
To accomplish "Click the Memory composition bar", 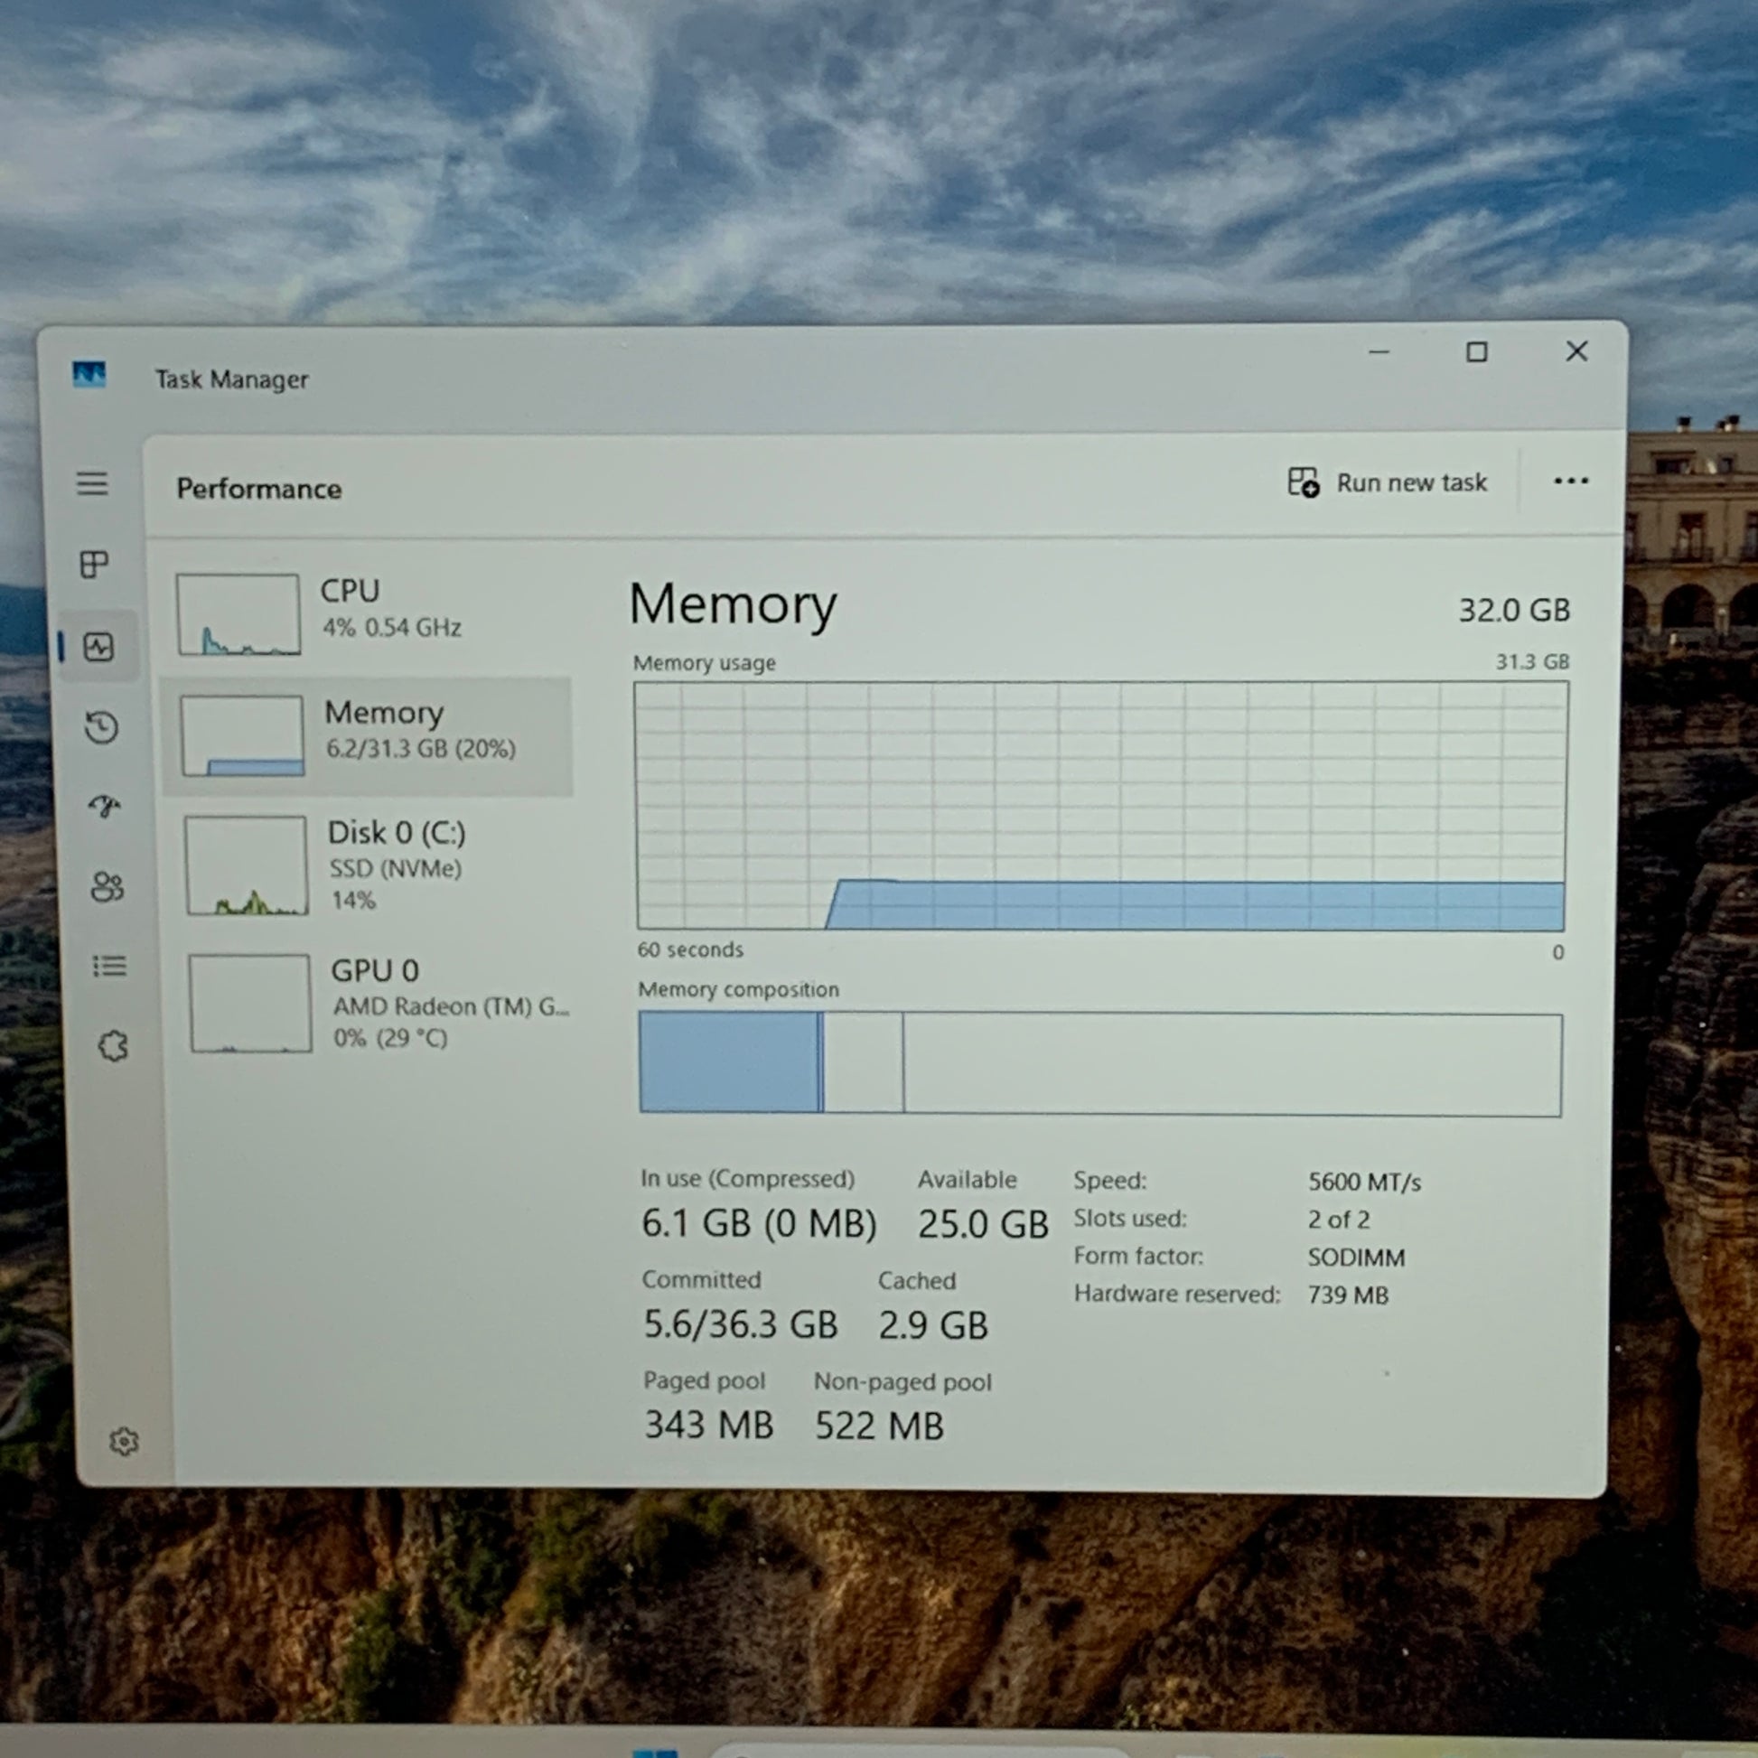I will (1100, 1062).
